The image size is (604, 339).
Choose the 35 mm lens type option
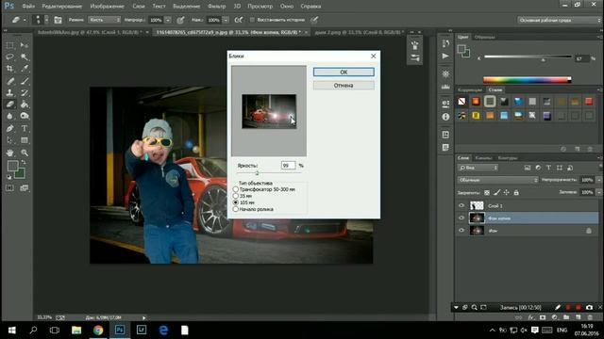[x=235, y=196]
